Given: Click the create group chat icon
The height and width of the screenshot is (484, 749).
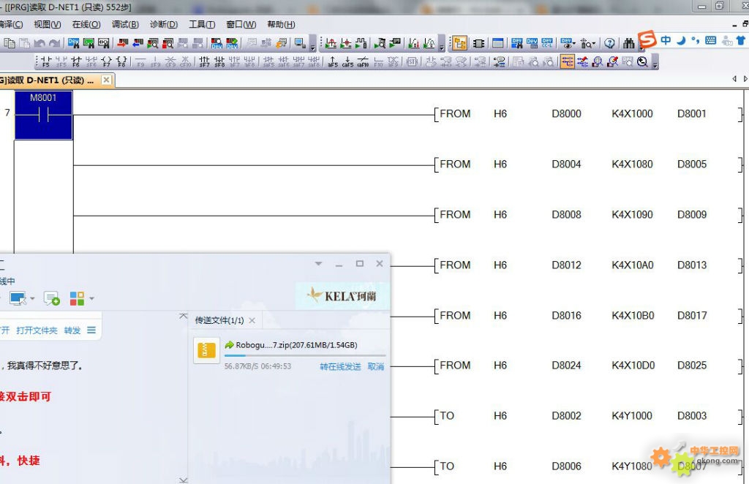Looking at the screenshot, I should (x=52, y=299).
